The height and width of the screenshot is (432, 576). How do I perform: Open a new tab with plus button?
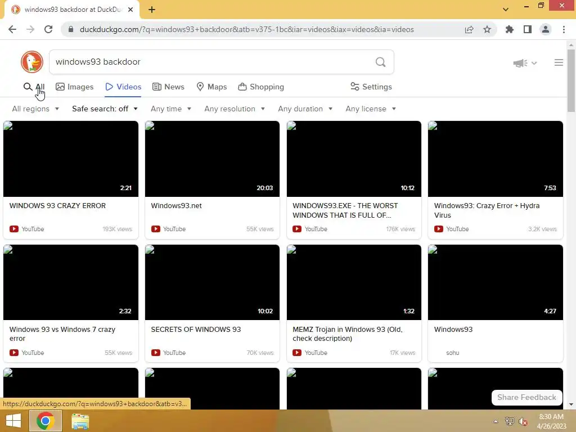click(x=152, y=10)
